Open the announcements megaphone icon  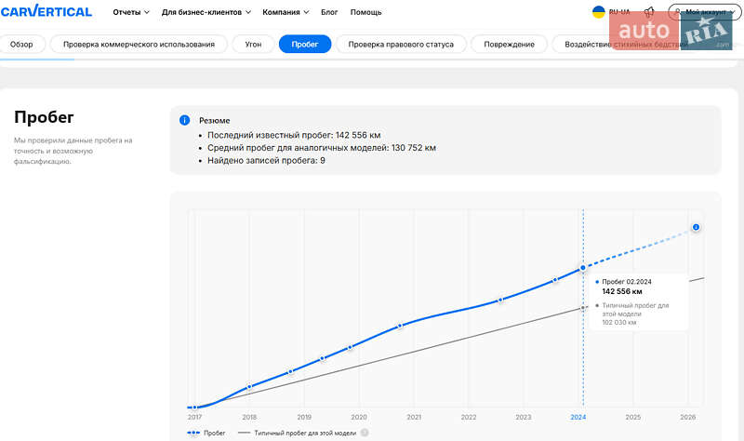coord(649,12)
